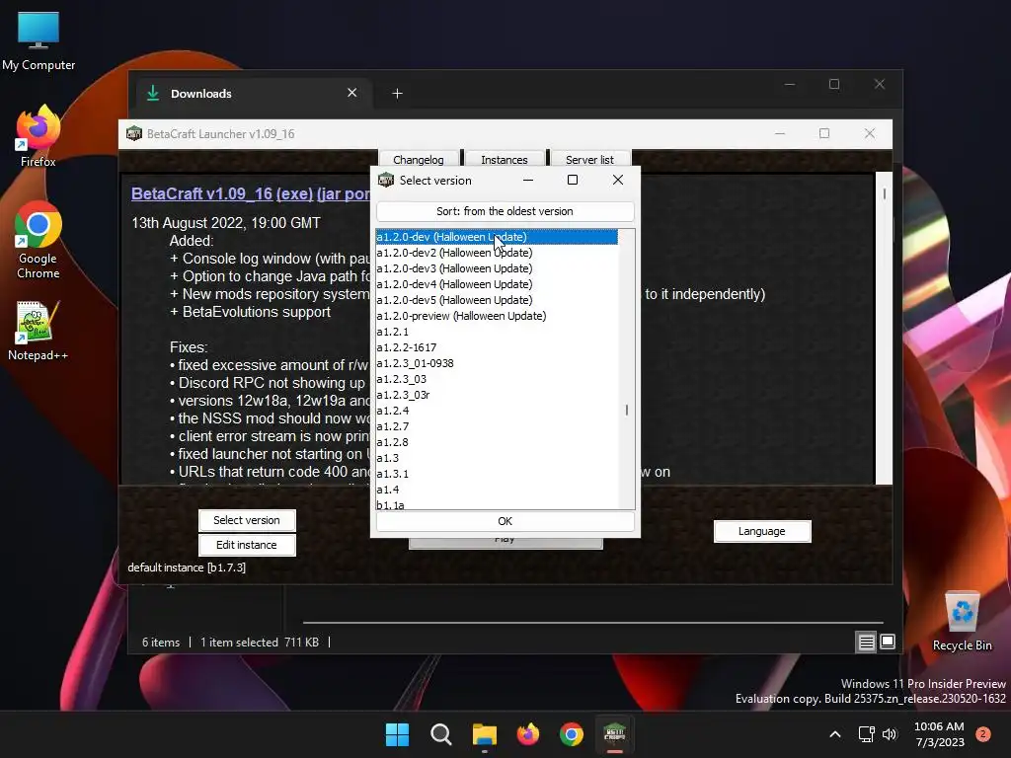Open the Instances tab

pyautogui.click(x=505, y=159)
